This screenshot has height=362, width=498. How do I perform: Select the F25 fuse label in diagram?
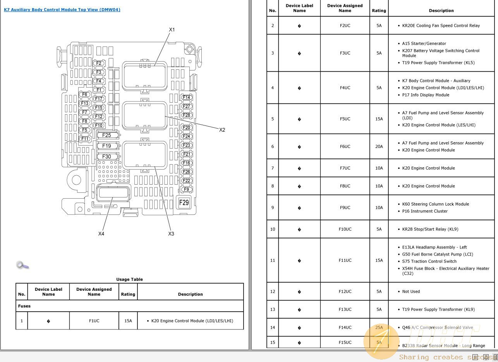point(107,135)
